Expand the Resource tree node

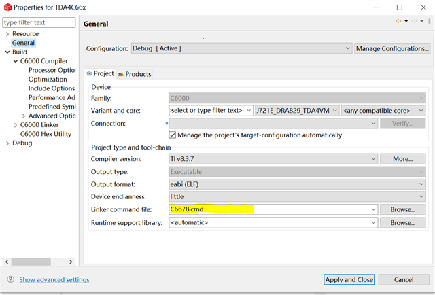[x=7, y=34]
